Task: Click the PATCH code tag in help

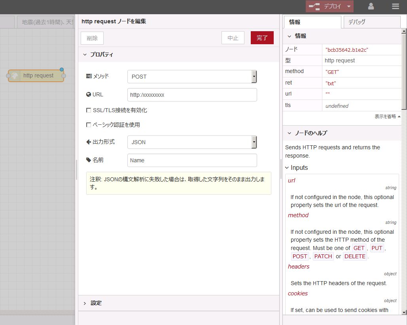Action: pyautogui.click(x=323, y=256)
